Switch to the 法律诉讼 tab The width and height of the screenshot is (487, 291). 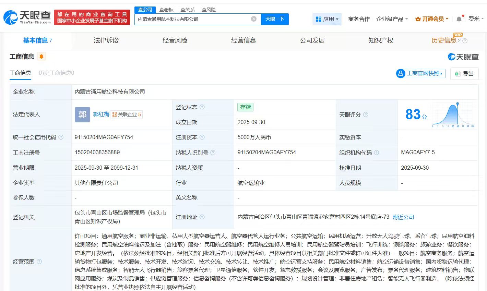tap(106, 40)
